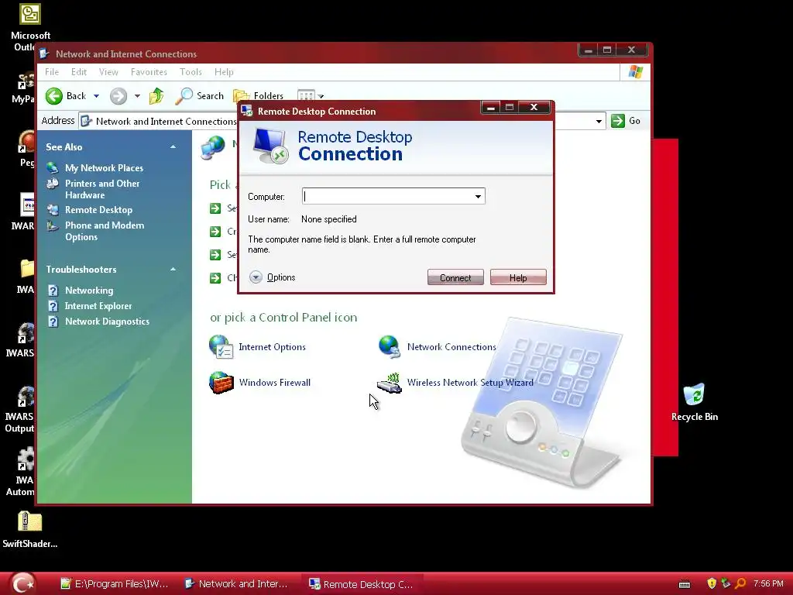Select the SwiftShader desktop zip icon

[30, 529]
